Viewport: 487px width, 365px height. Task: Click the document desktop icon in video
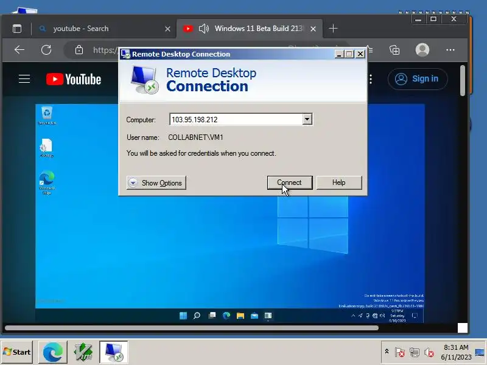pos(47,148)
